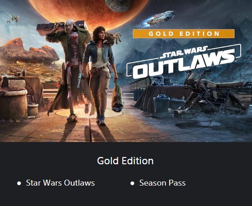Click the Star Wars Outlaws list item
This screenshot has width=252, height=206.
click(x=60, y=183)
